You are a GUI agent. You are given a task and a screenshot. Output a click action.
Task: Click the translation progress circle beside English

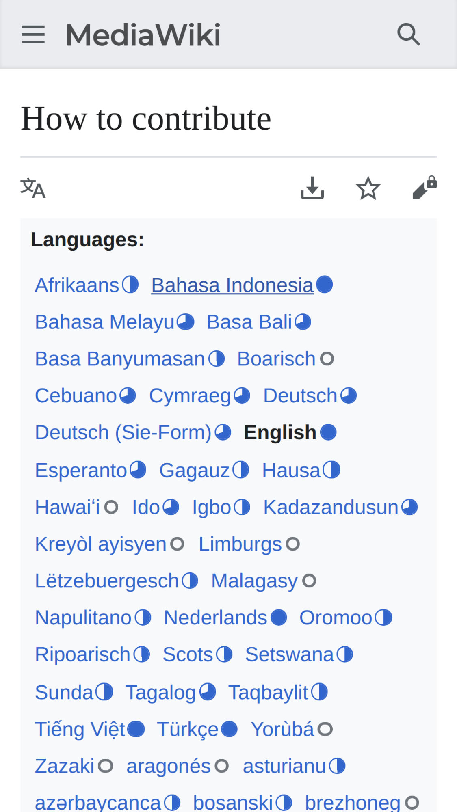[328, 431]
